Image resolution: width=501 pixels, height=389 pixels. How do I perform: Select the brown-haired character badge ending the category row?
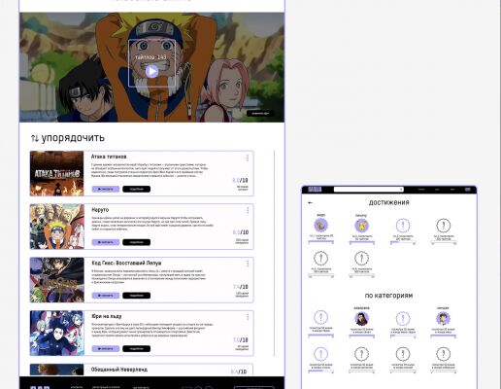point(443,319)
